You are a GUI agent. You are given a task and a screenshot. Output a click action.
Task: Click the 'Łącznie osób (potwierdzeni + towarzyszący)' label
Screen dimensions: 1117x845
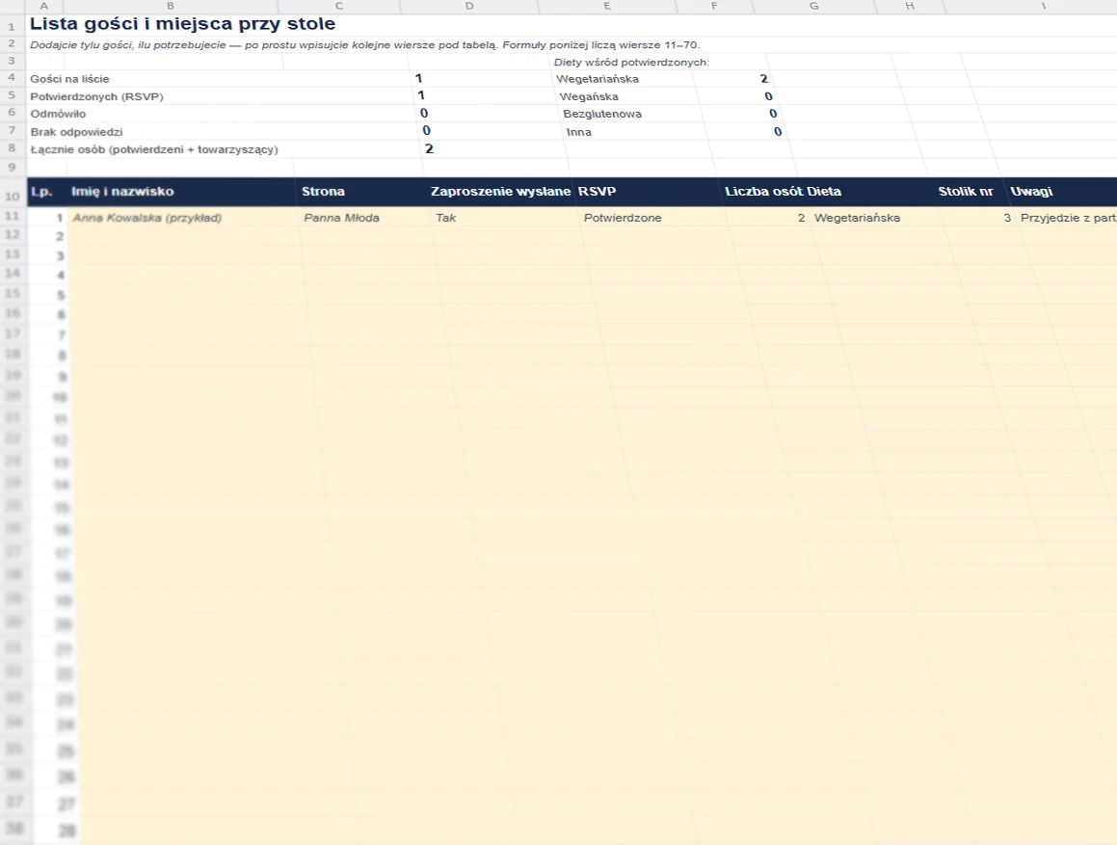pos(154,149)
